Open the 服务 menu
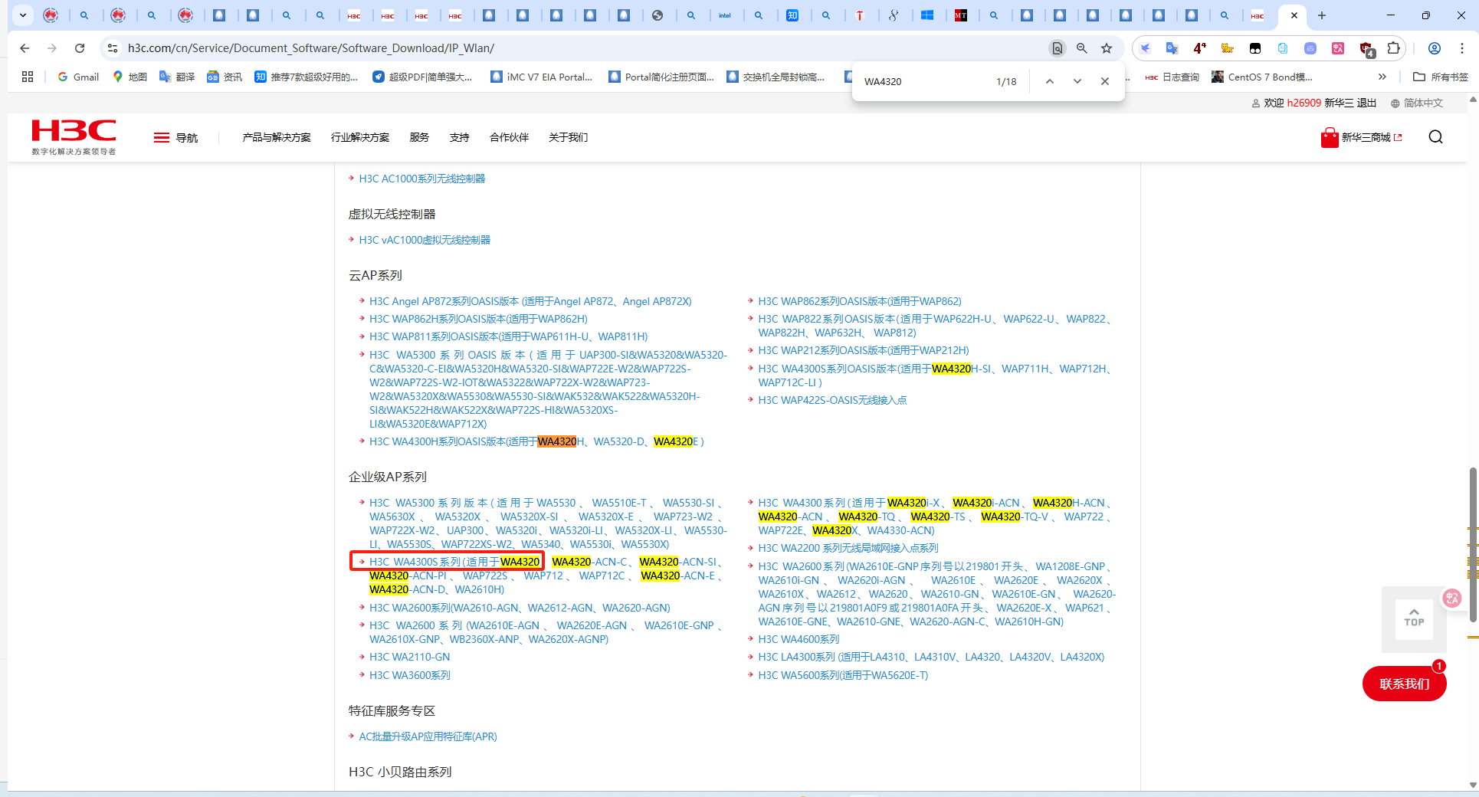Image resolution: width=1479 pixels, height=797 pixels. point(419,138)
